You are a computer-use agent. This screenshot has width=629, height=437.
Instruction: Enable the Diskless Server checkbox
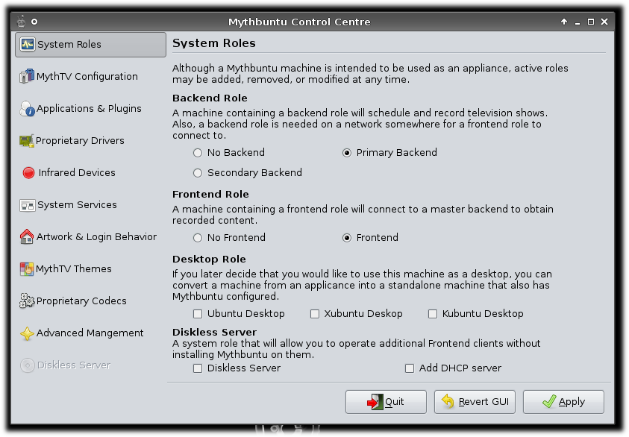tap(198, 368)
